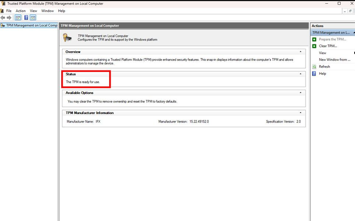Collapse the Available Options section
Image resolution: width=355 pixels, height=221 pixels.
[x=300, y=93]
